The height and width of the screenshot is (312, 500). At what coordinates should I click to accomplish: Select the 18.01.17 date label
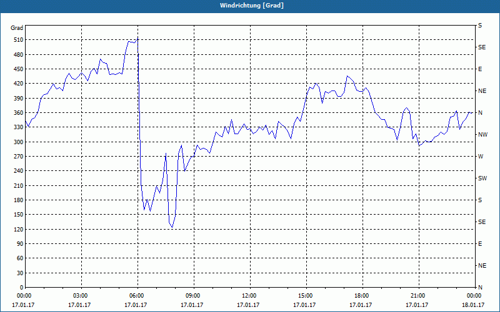473,305
